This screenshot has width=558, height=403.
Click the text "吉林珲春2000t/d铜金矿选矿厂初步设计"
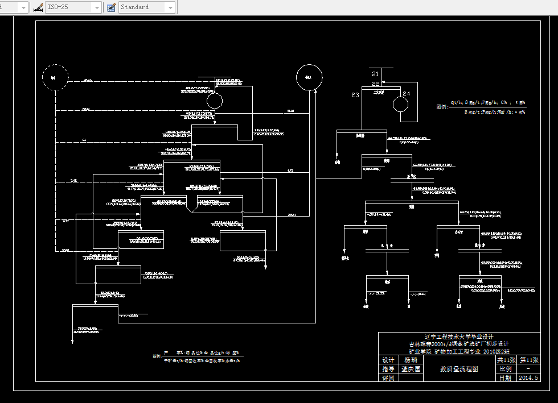(x=459, y=344)
